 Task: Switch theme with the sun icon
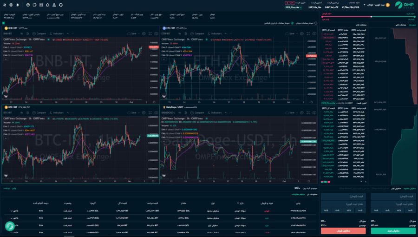[18, 5]
